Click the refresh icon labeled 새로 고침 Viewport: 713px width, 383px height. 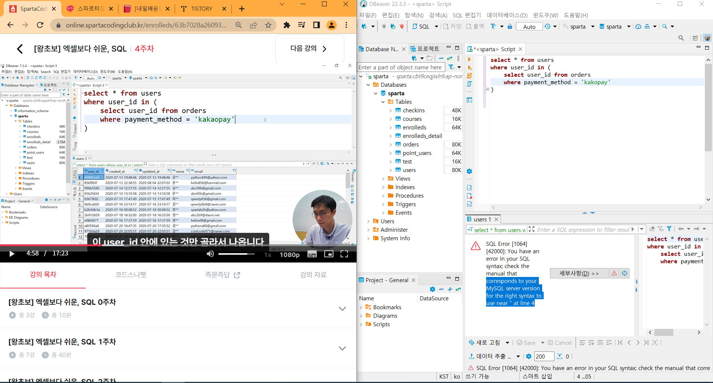point(485,343)
